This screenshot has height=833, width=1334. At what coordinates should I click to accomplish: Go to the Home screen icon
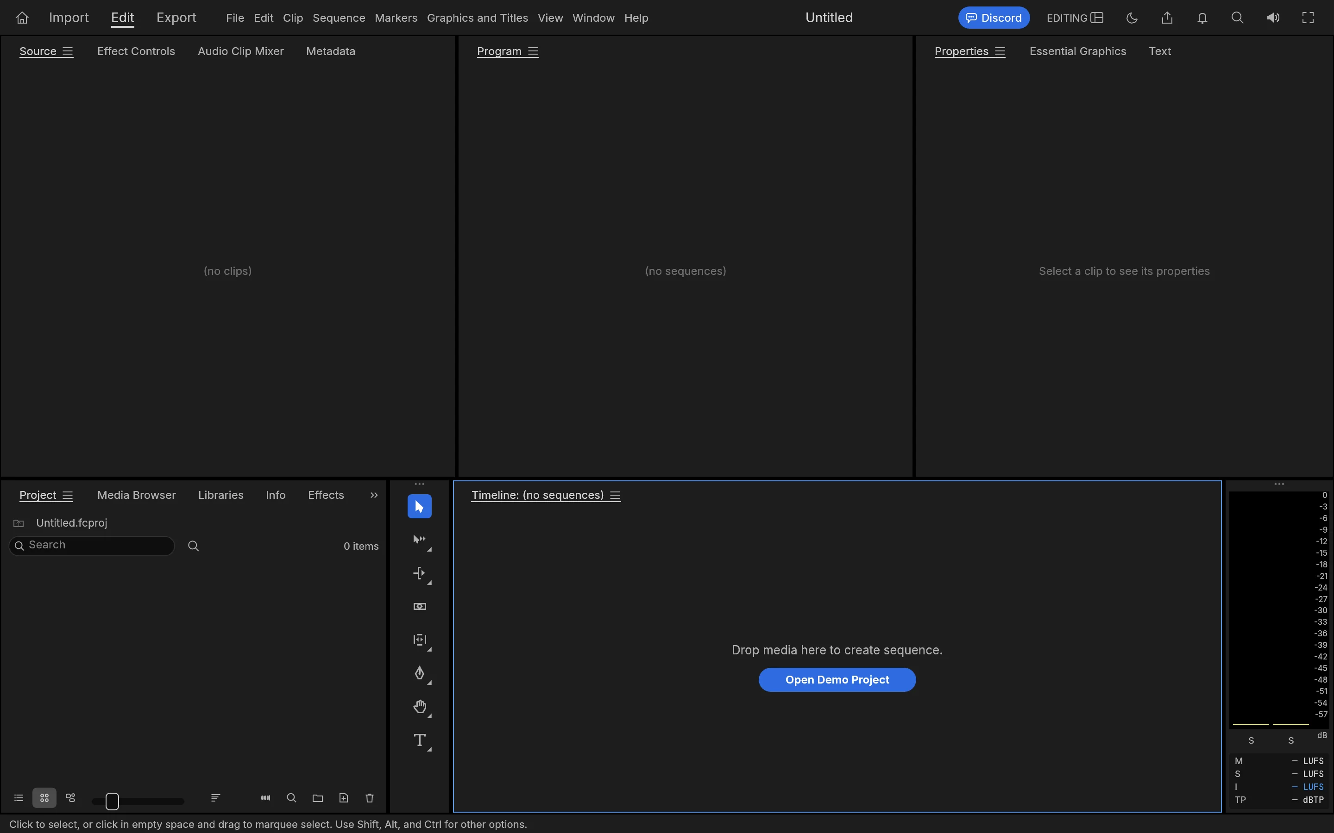[22, 18]
